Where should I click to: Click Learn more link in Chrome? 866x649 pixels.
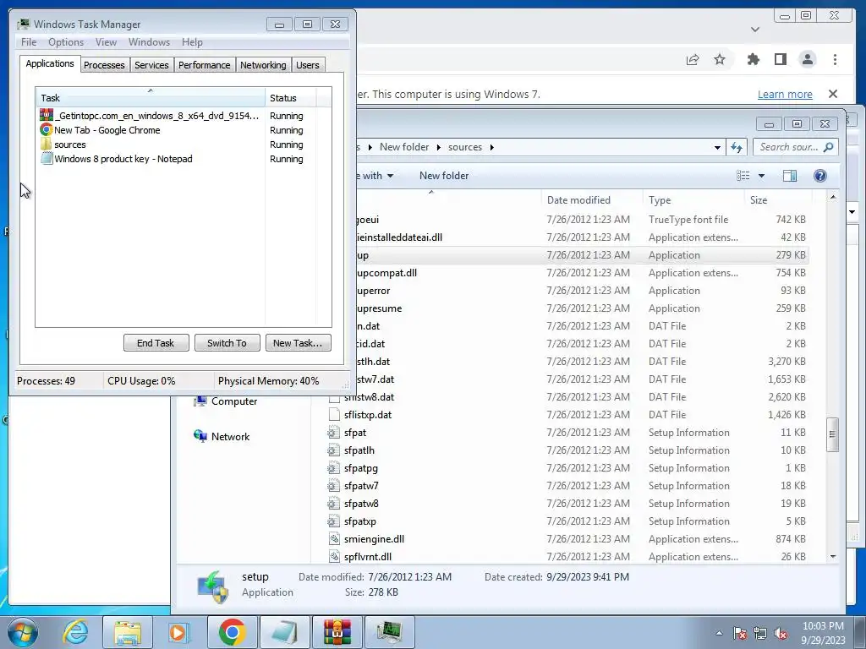click(785, 95)
